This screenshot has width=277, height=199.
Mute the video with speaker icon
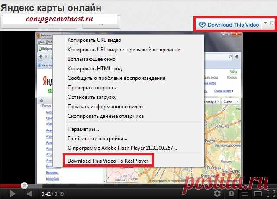coord(29,194)
